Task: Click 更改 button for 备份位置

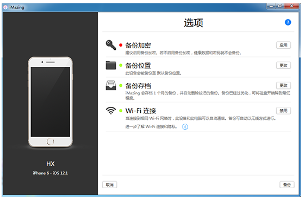Action: click(283, 65)
